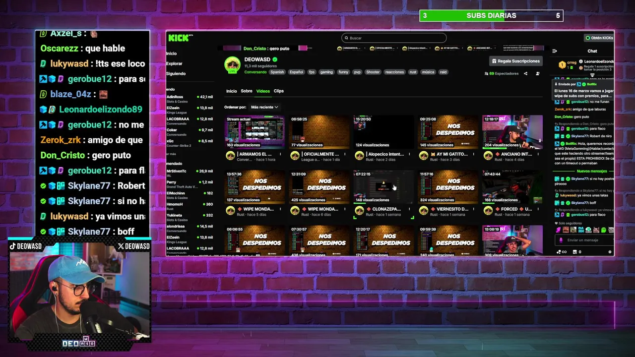Open options for CLONAZEPA video

(409, 209)
